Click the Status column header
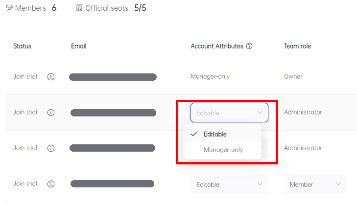This screenshot has height=205, width=357. [23, 46]
